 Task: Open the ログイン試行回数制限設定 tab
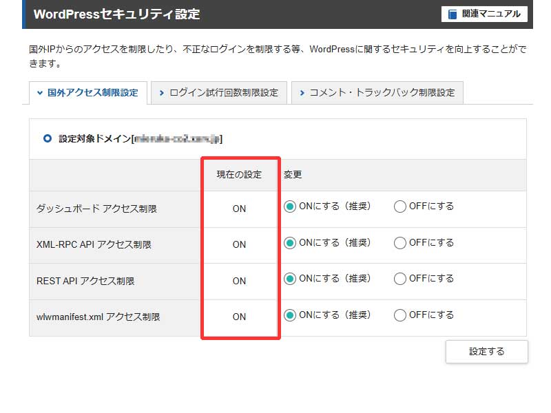tap(219, 93)
